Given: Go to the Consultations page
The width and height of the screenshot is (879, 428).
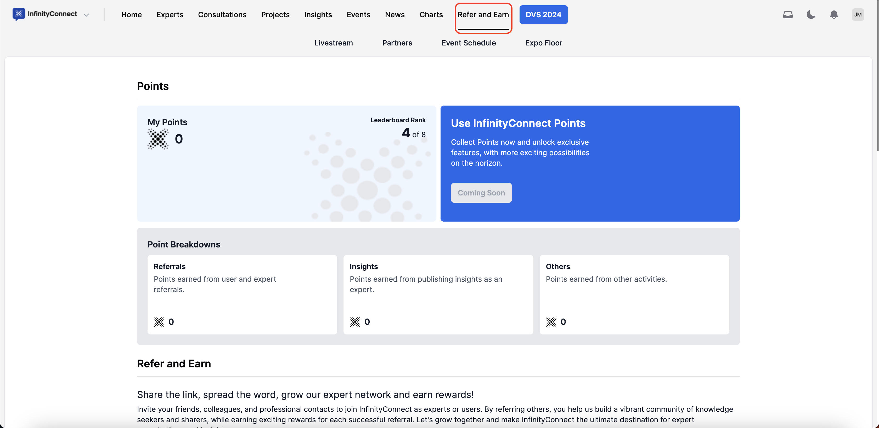Looking at the screenshot, I should [222, 15].
